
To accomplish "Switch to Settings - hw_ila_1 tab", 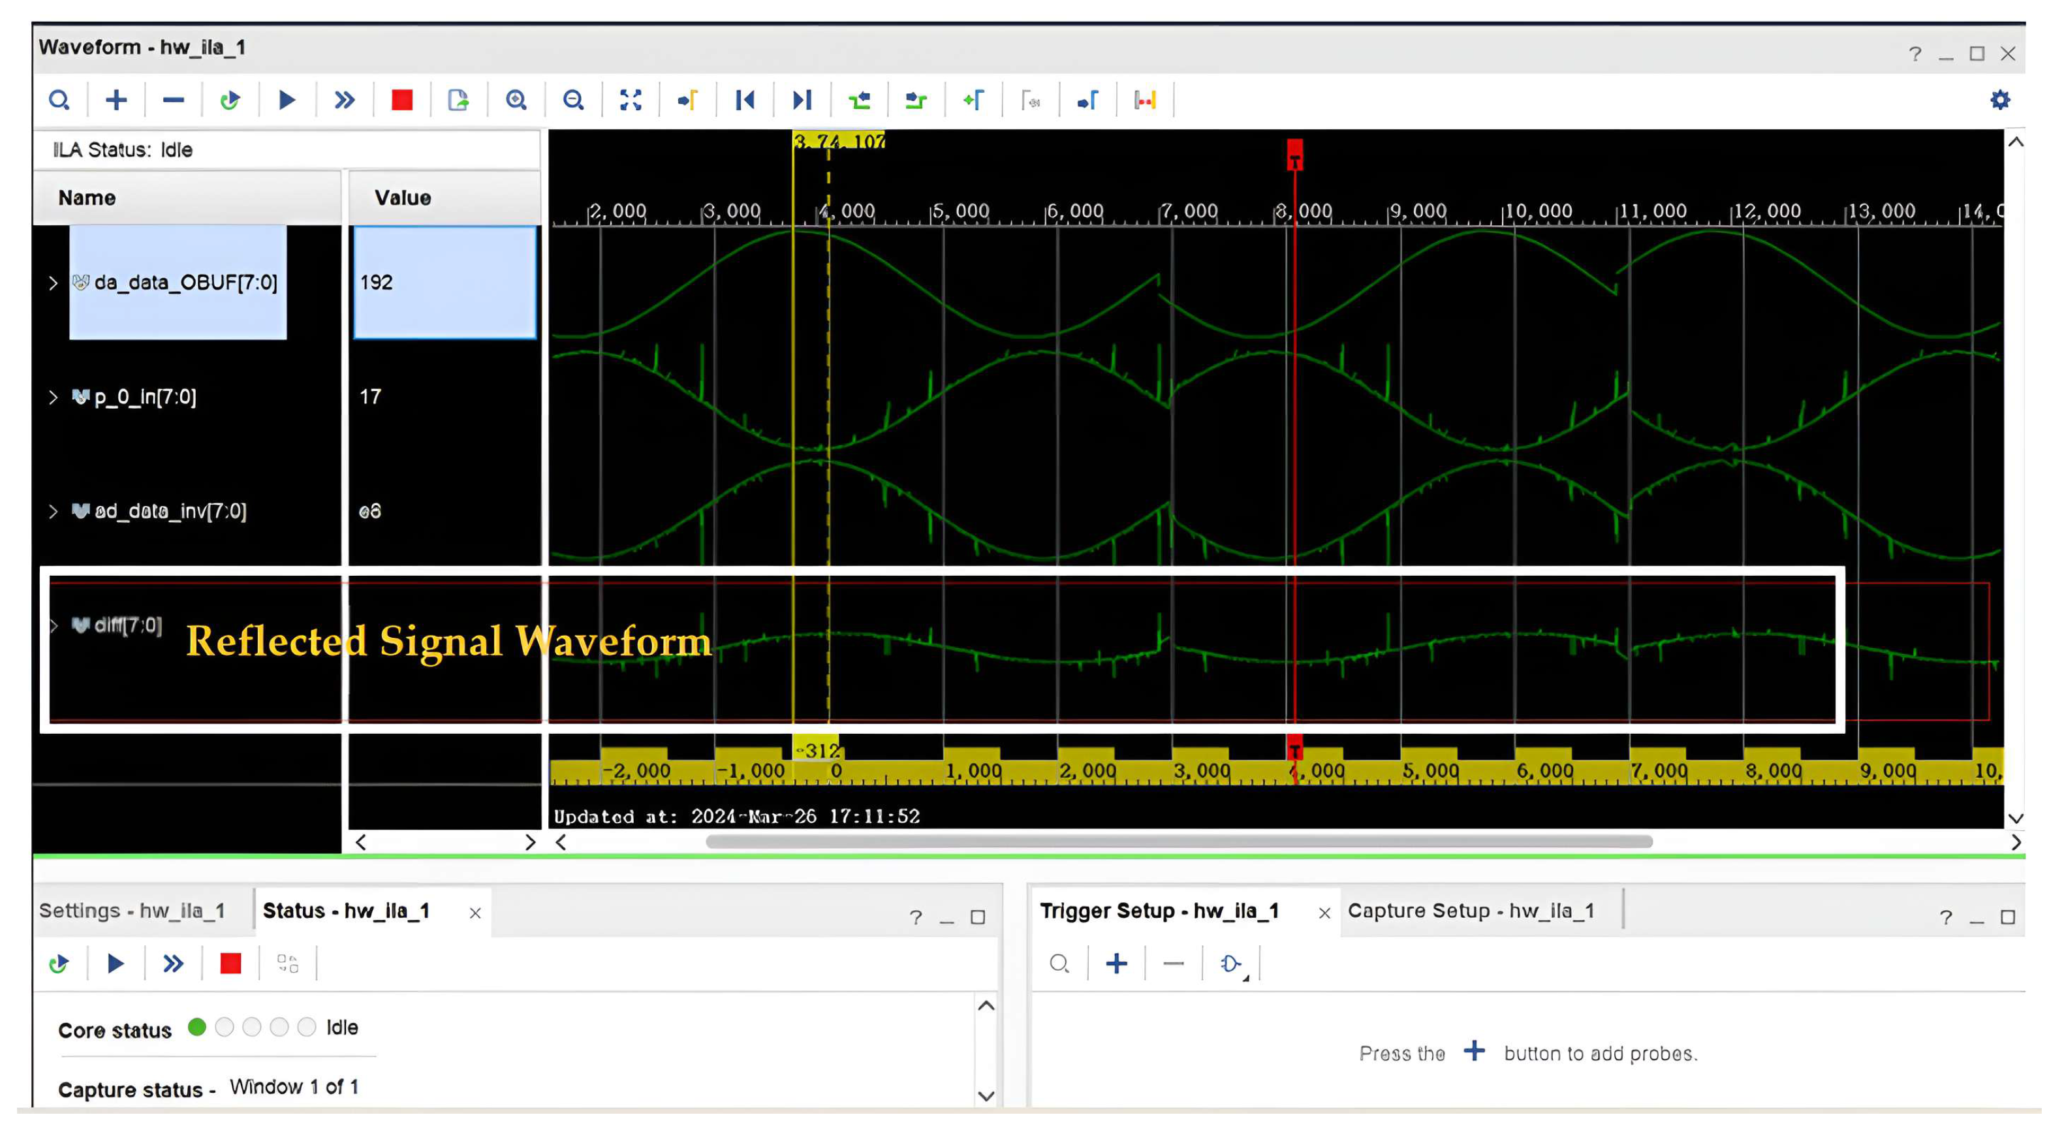I will [x=132, y=911].
